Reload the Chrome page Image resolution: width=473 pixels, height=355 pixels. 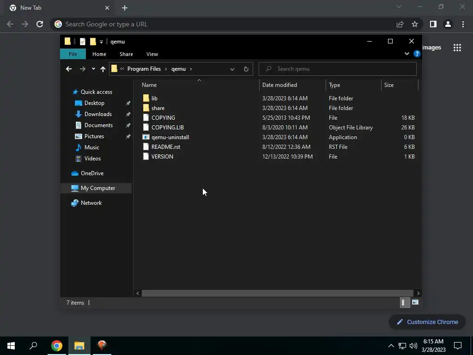(40, 24)
